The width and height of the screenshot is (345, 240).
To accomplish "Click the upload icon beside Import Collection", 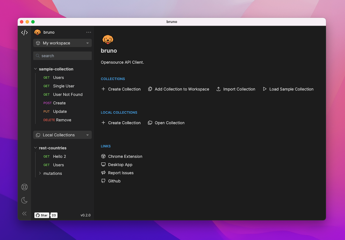I will 218,89.
